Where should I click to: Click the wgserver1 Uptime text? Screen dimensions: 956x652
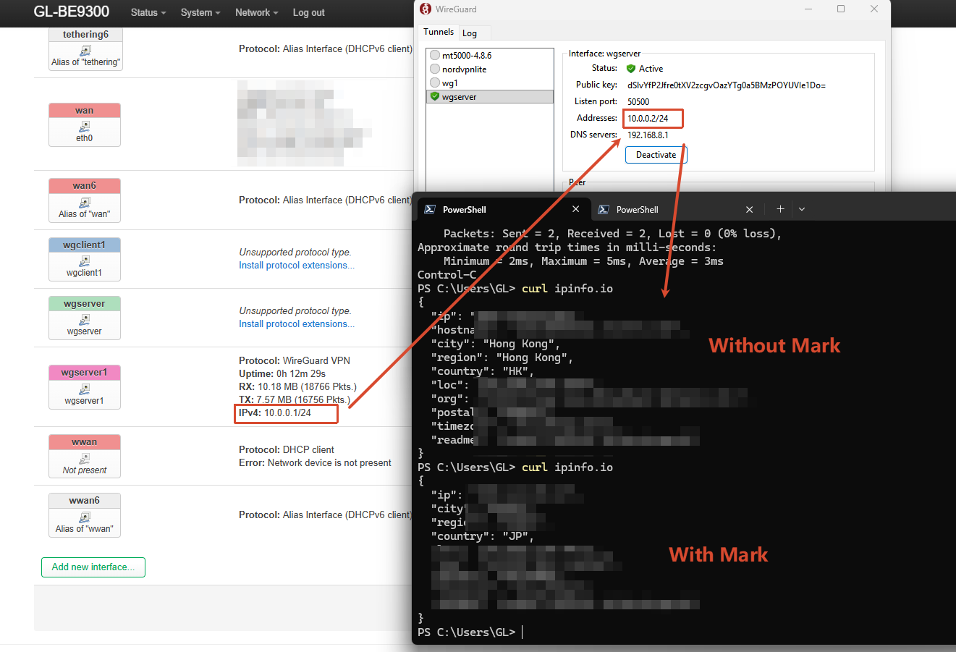[x=282, y=374]
